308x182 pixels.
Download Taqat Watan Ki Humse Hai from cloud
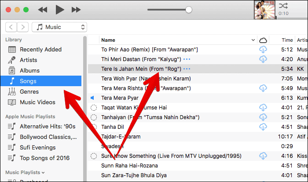(x=263, y=107)
